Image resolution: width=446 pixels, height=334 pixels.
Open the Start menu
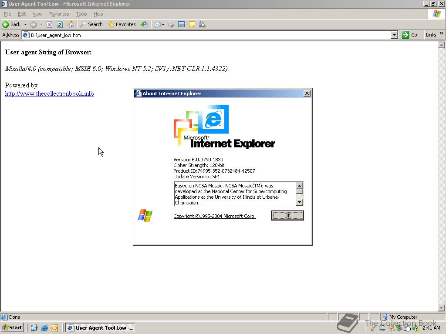pyautogui.click(x=12, y=328)
